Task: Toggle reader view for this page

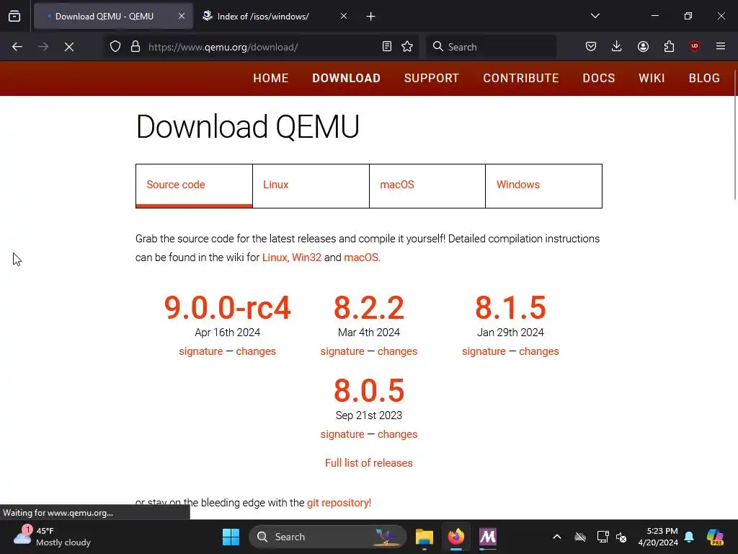Action: [x=387, y=47]
